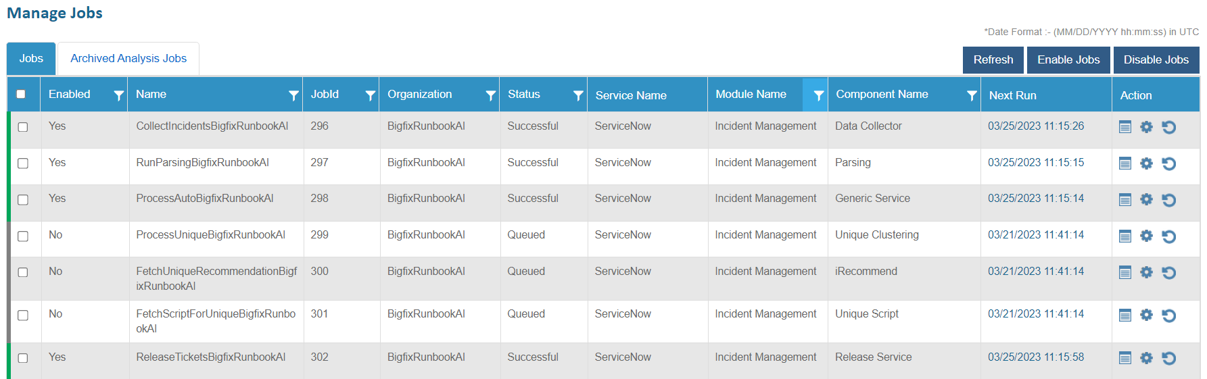This screenshot has width=1207, height=379.
Task: Check the box for CollectIncidentsBigfixRunbookAI row
Action: coord(23,127)
